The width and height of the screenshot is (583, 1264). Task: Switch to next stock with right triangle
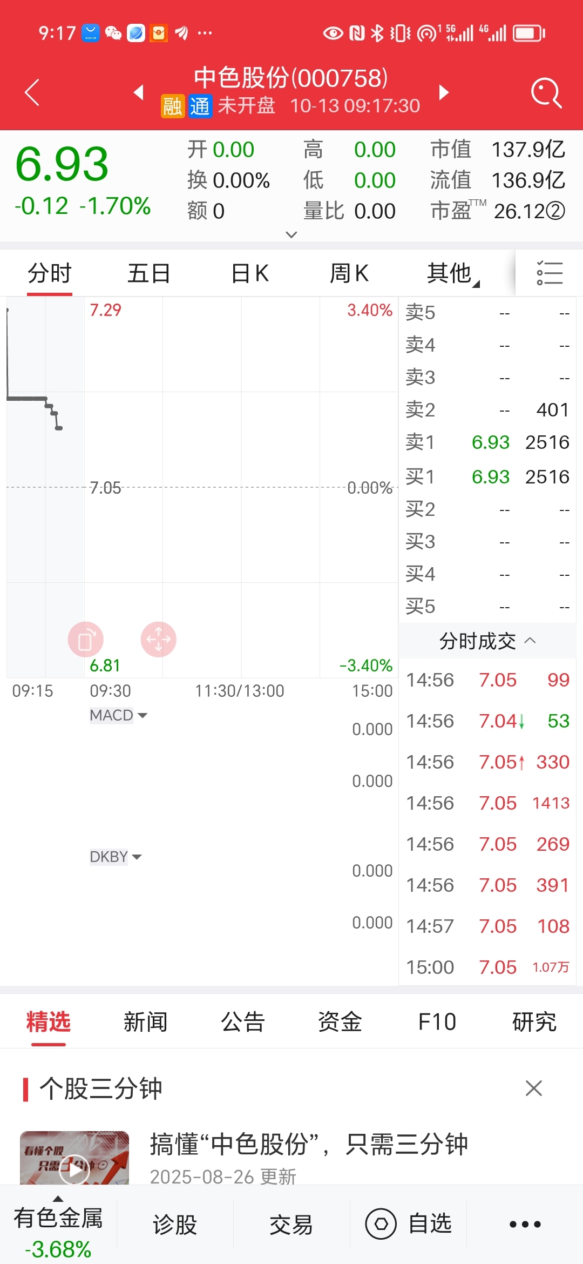[444, 92]
